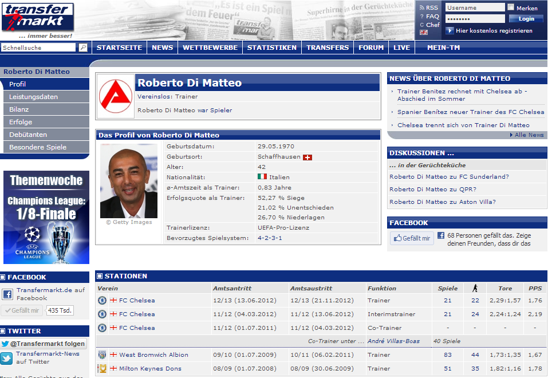Open the West Bromwich Albion club crest

[x=102, y=355]
